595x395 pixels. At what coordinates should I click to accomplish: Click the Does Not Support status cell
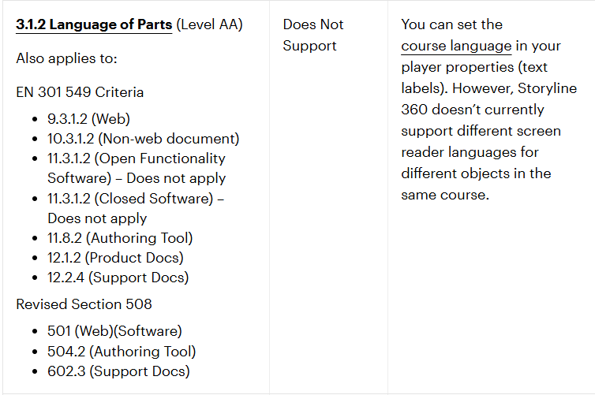313,35
